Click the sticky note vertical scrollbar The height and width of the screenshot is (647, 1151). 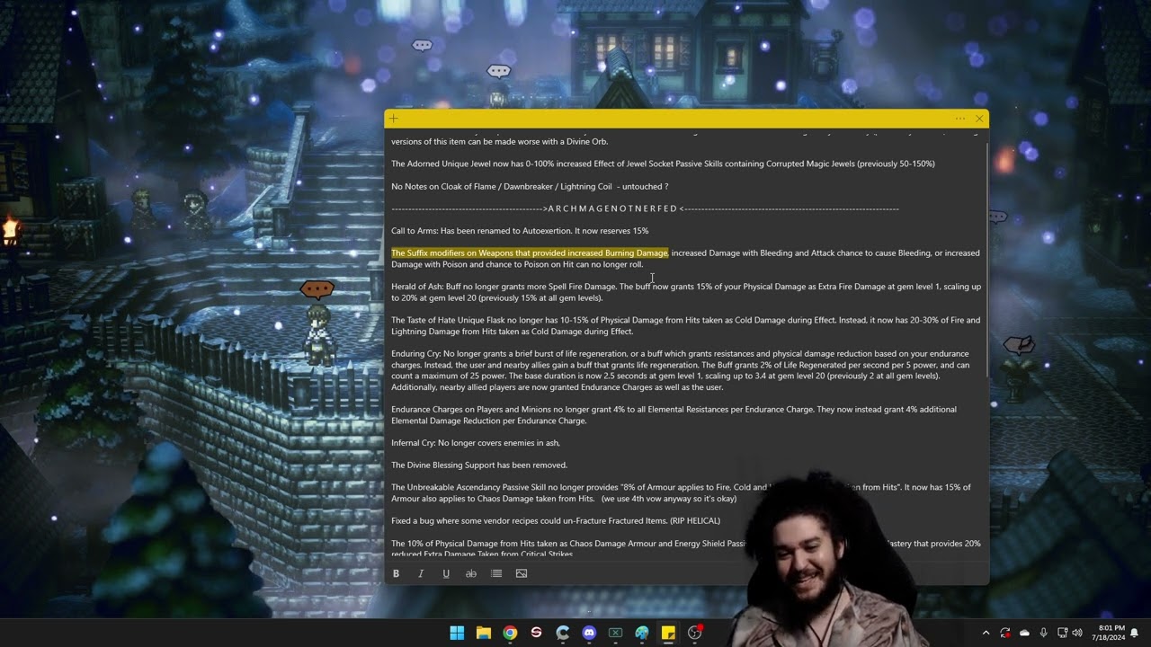[x=986, y=261]
